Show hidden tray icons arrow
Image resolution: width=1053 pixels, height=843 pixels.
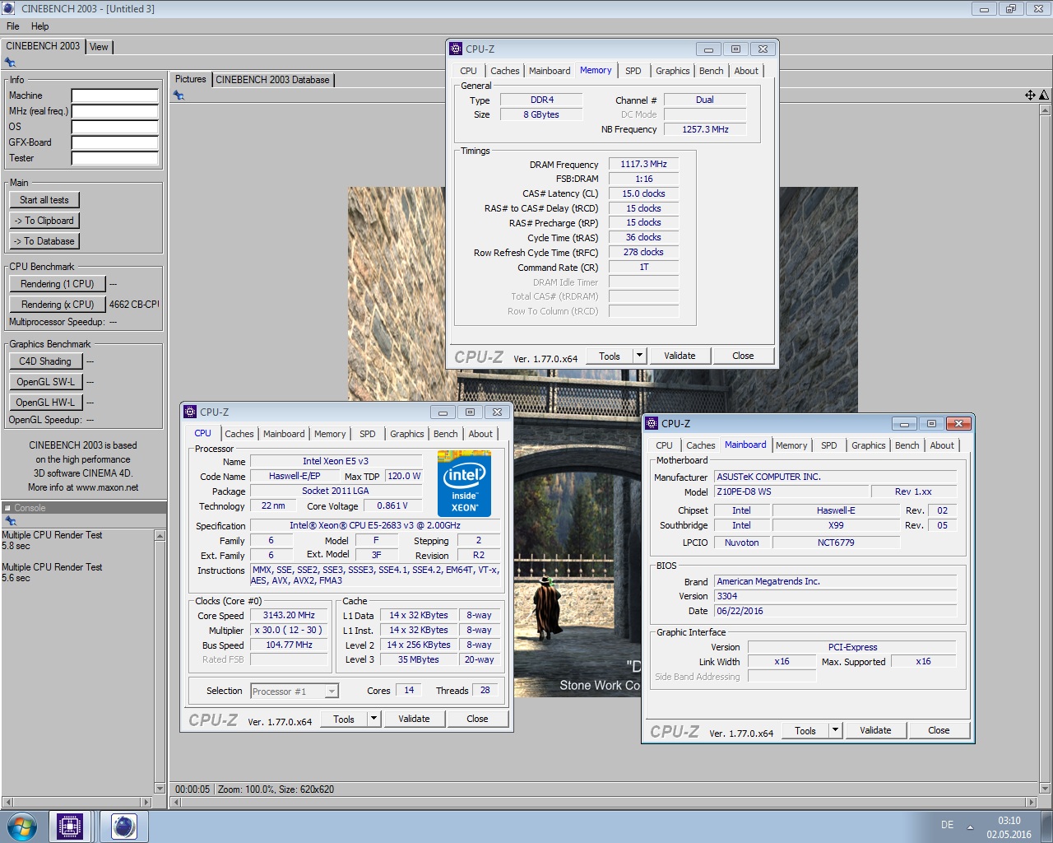click(970, 827)
